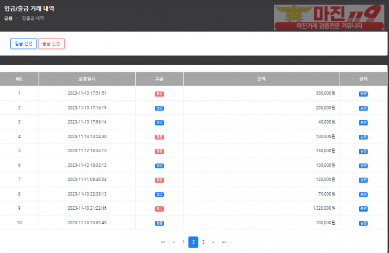Click the 2023-11-13 17:51:51 timestamp cell
This screenshot has height=253, width=389.
[87, 93]
